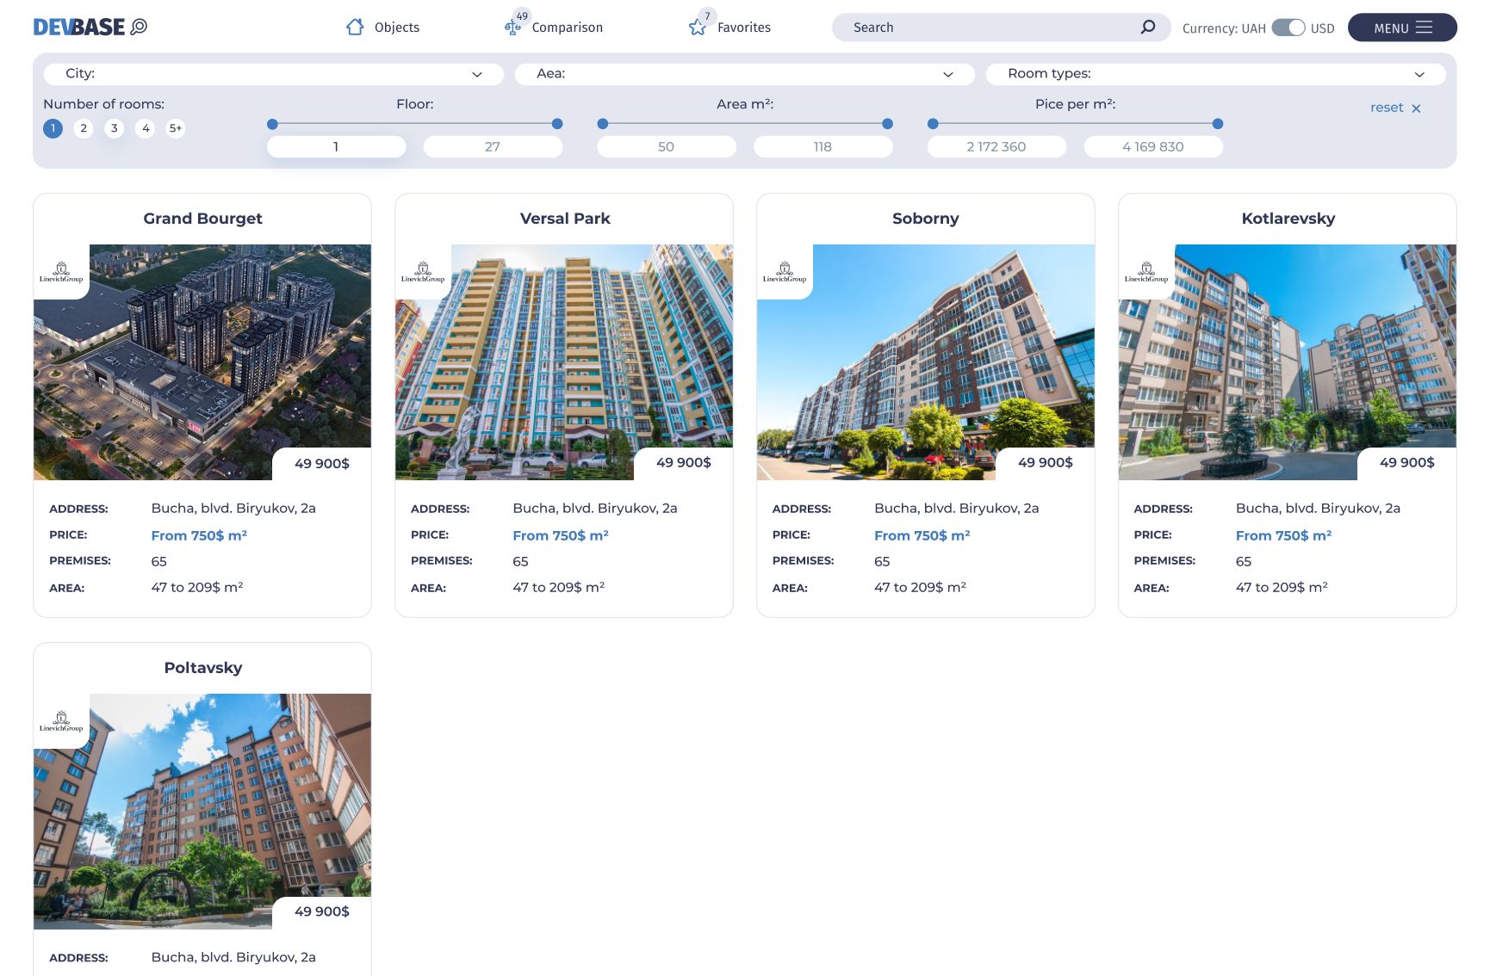
Task: Open the City dropdown
Action: [x=273, y=74]
